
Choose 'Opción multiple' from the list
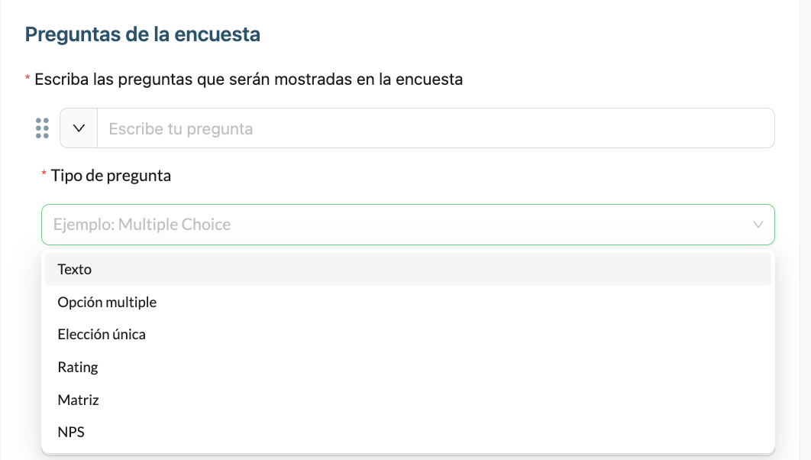(408, 302)
